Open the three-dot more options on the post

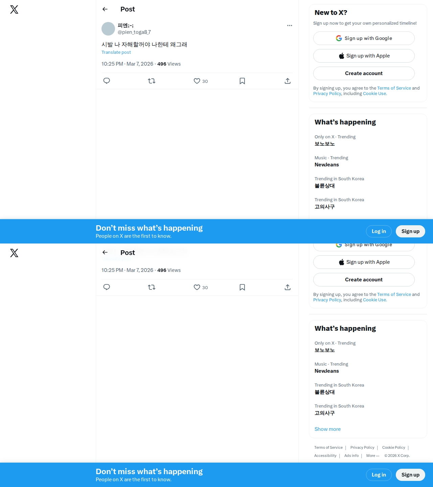[x=290, y=25]
